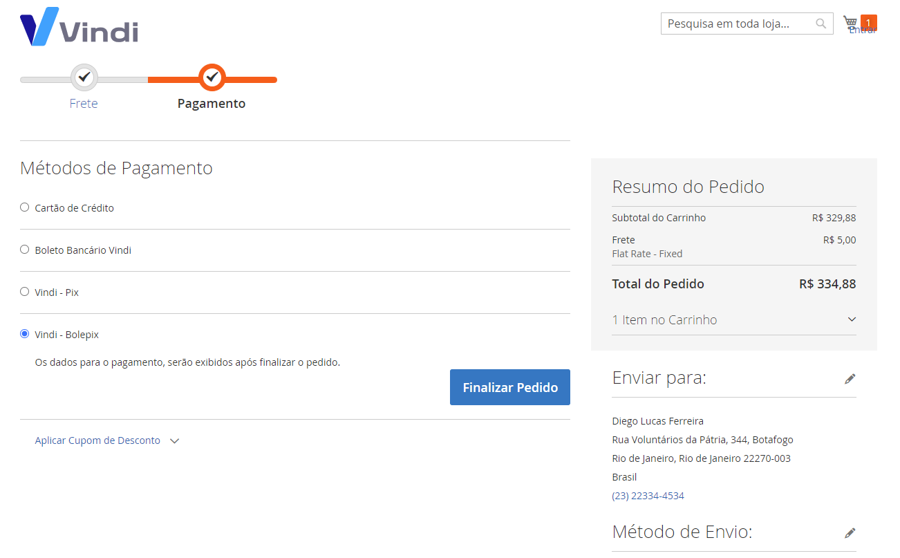Image resolution: width=900 pixels, height=558 pixels.
Task: Focus the store search input field
Action: click(737, 24)
